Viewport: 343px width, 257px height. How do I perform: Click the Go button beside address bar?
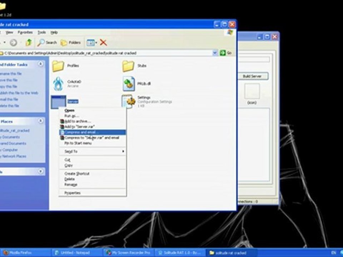(226, 53)
